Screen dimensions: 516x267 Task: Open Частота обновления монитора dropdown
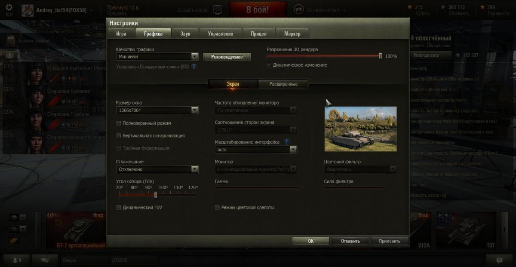256,110
